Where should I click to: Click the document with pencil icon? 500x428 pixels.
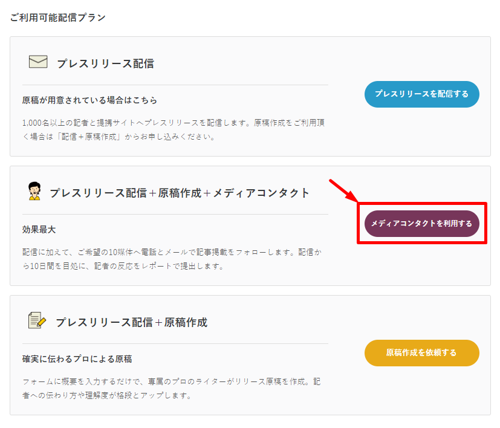click(x=37, y=320)
